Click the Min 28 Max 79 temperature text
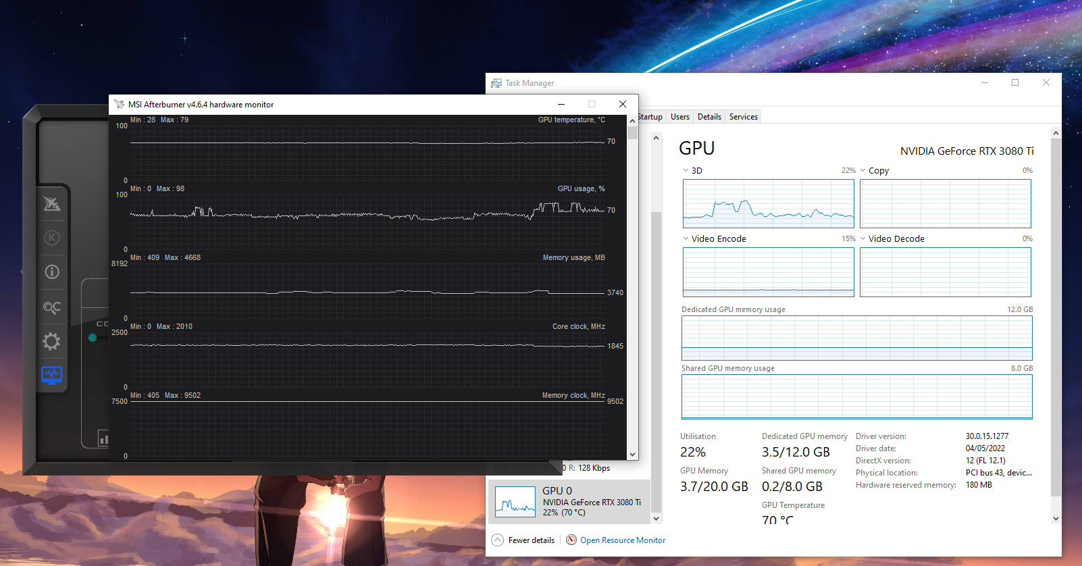This screenshot has width=1082, height=566. pyautogui.click(x=159, y=120)
